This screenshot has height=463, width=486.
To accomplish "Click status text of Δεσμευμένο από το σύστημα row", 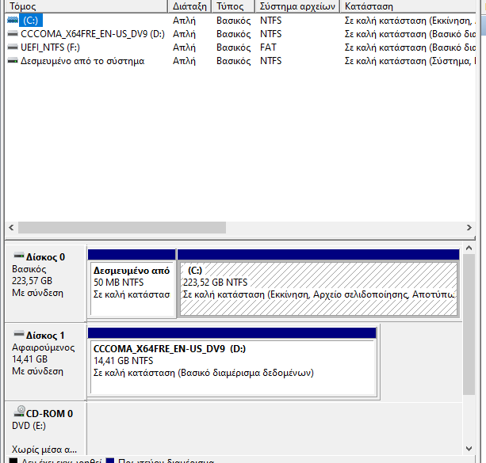I will tap(410, 61).
